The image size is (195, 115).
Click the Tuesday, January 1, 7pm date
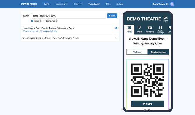pos(148,43)
